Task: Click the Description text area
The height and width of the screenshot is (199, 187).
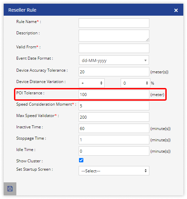Action: 114,36
